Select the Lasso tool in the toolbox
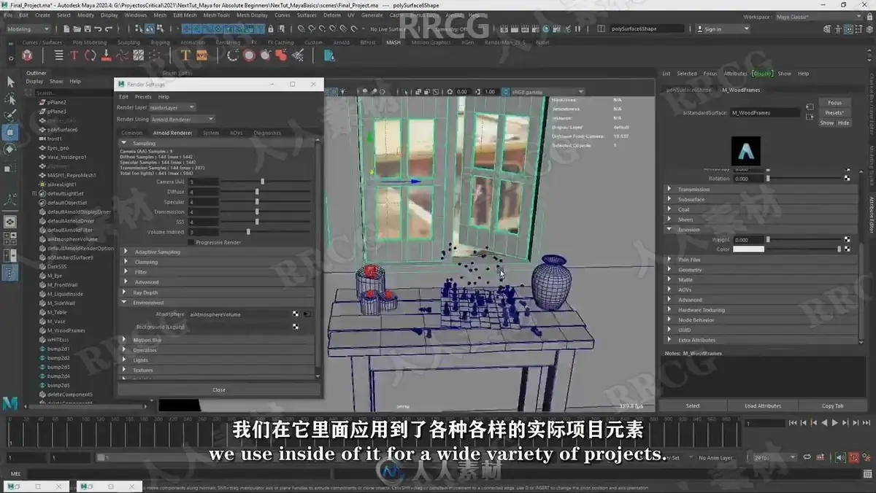Screen dimensions: 876x493 (10, 98)
